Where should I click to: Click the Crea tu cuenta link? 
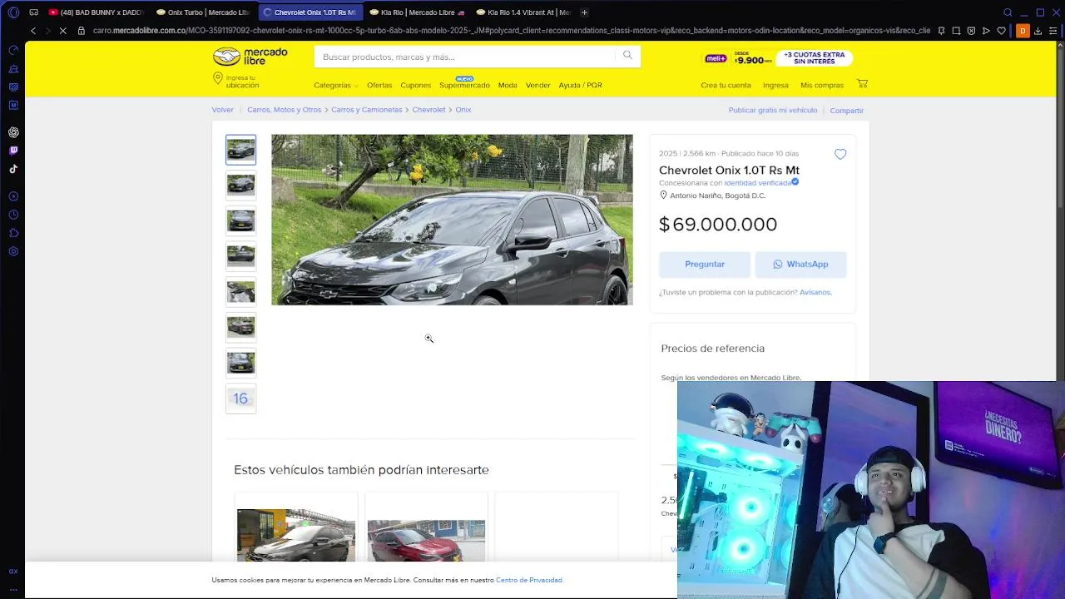pyautogui.click(x=726, y=85)
